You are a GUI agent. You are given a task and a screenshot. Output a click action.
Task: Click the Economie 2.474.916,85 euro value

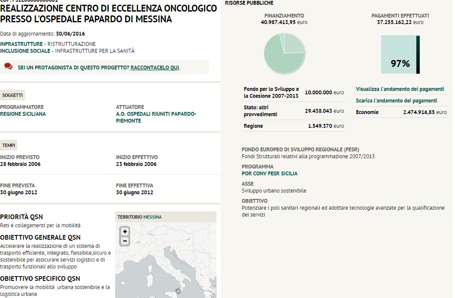(x=425, y=112)
